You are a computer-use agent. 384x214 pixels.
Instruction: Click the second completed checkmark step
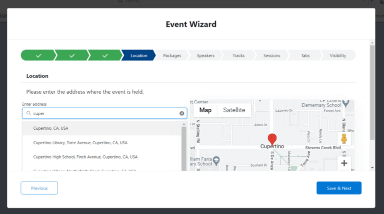[x=71, y=55]
